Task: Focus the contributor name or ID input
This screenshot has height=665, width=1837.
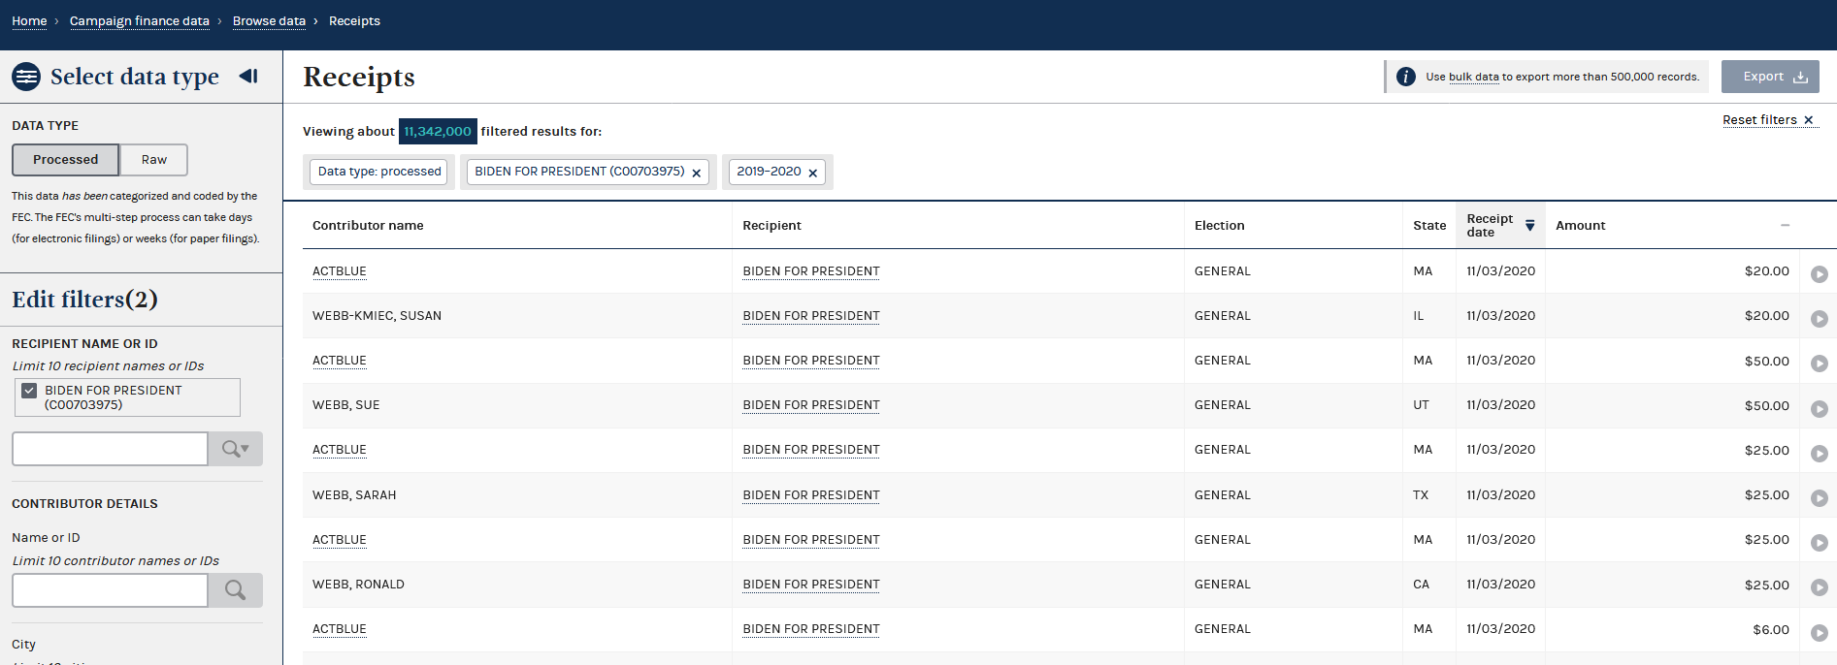Action: (110, 590)
